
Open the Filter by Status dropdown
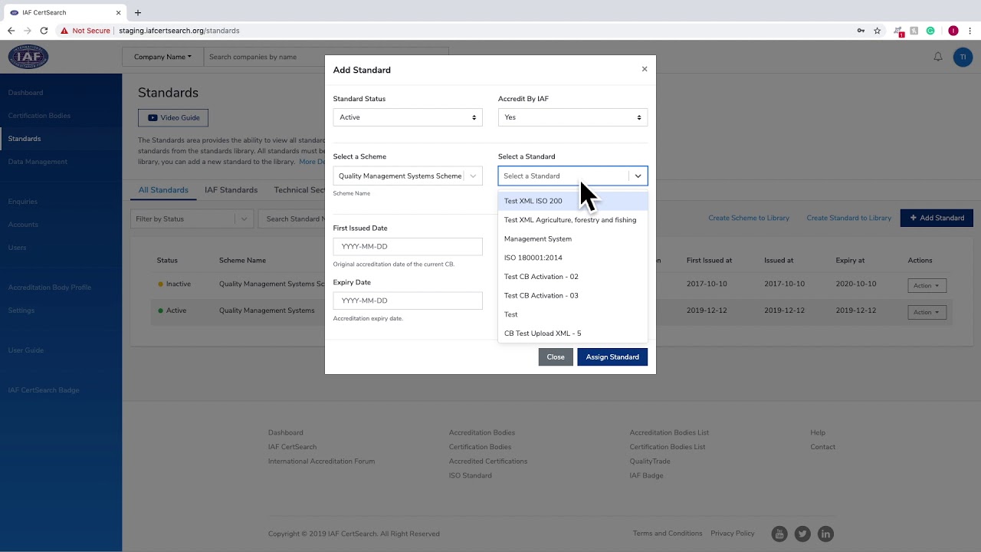(192, 219)
